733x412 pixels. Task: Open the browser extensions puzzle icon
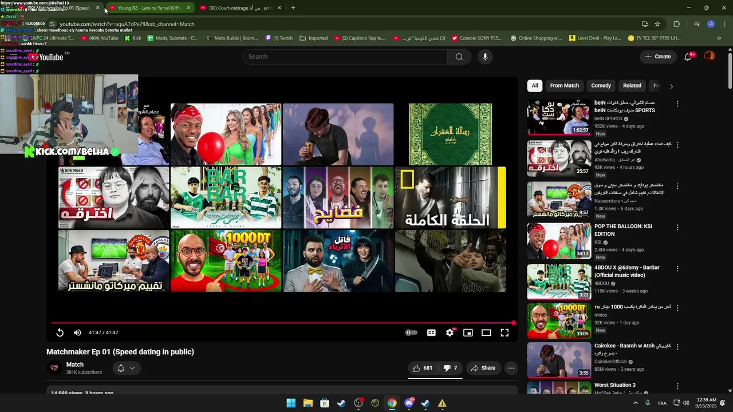[x=676, y=24]
